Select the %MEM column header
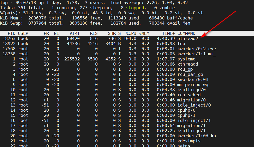The image size is (254, 147). coord(144,33)
